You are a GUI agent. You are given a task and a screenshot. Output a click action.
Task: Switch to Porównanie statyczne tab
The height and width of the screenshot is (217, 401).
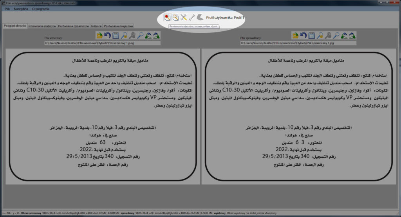42,26
